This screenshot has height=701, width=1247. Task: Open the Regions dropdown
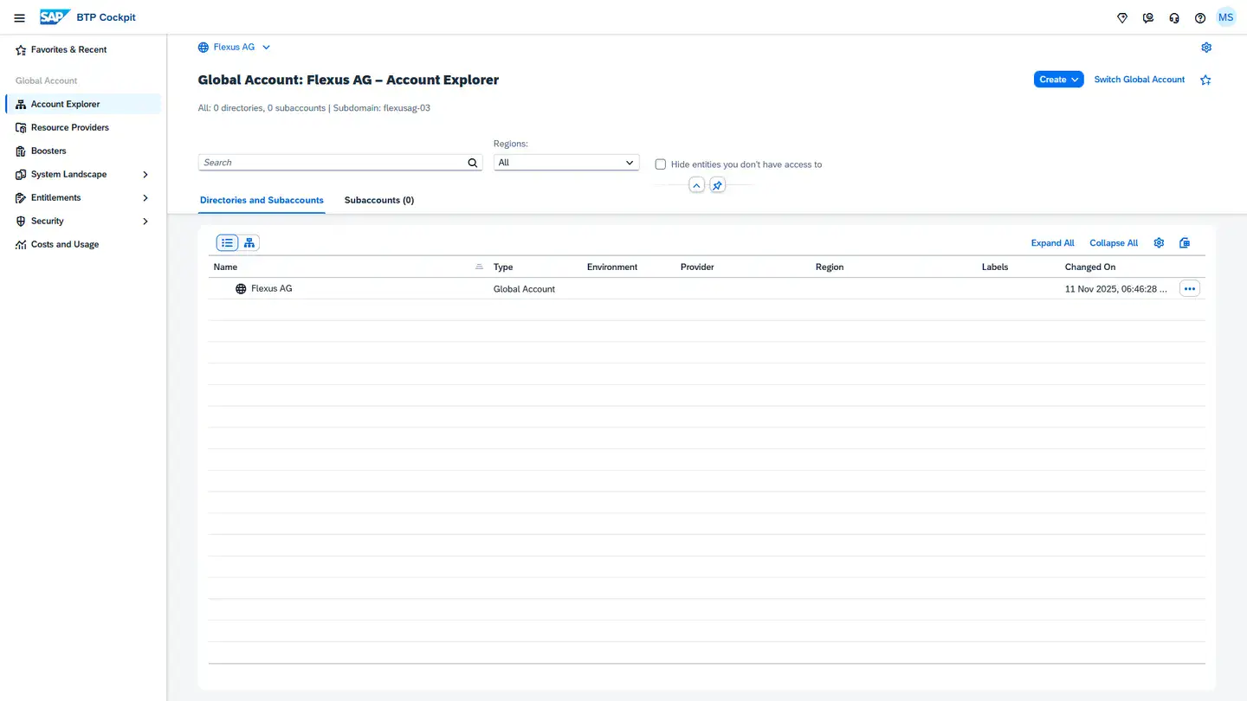tap(566, 163)
